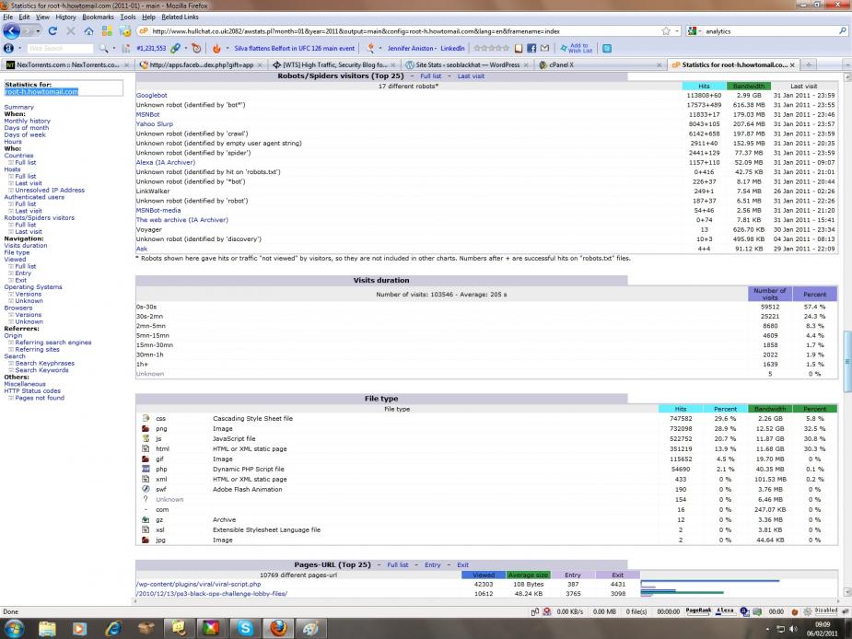Click the scrollbar down arrow
852x639 pixels.
click(x=846, y=592)
